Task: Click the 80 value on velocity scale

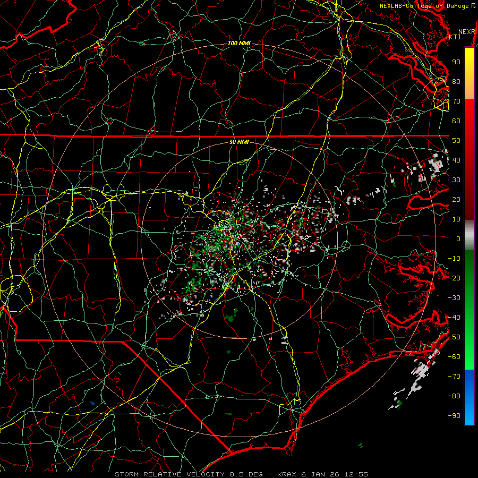Action: click(456, 82)
